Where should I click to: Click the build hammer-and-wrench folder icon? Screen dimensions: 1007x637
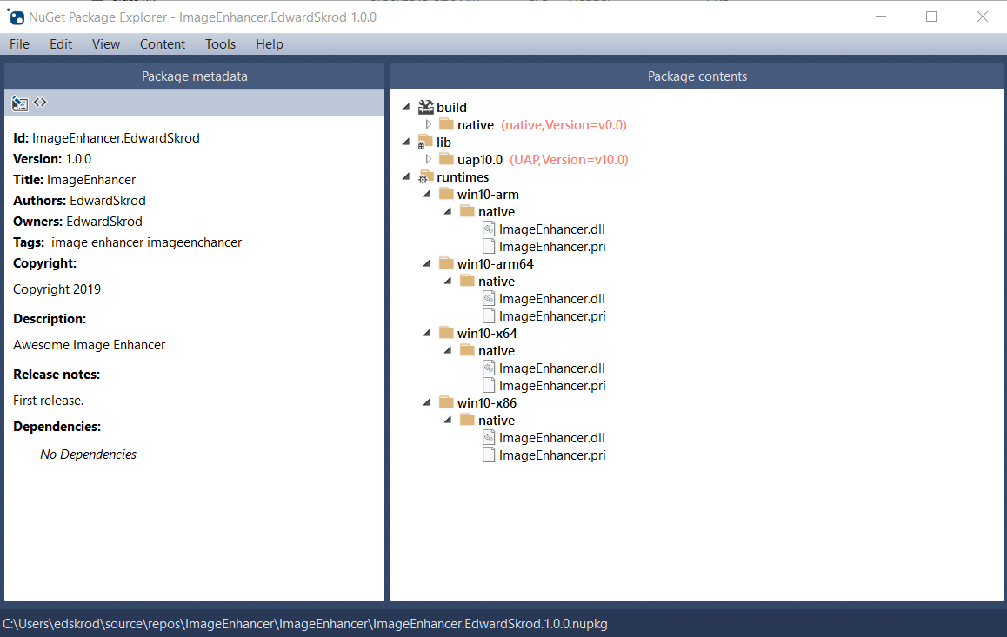424,106
